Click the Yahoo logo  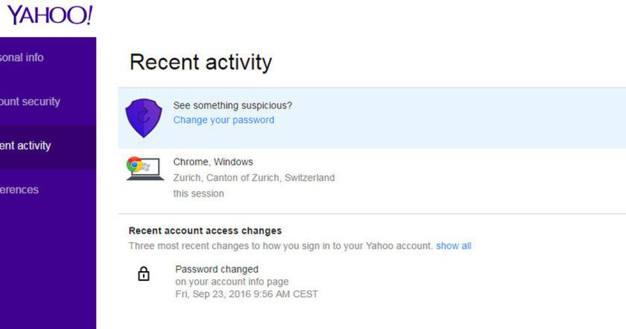coord(50,16)
